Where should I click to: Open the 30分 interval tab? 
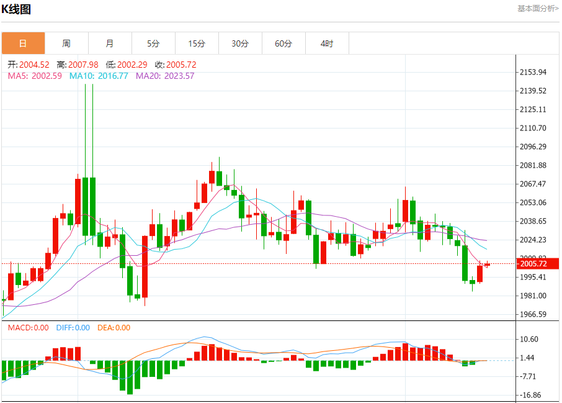240,43
